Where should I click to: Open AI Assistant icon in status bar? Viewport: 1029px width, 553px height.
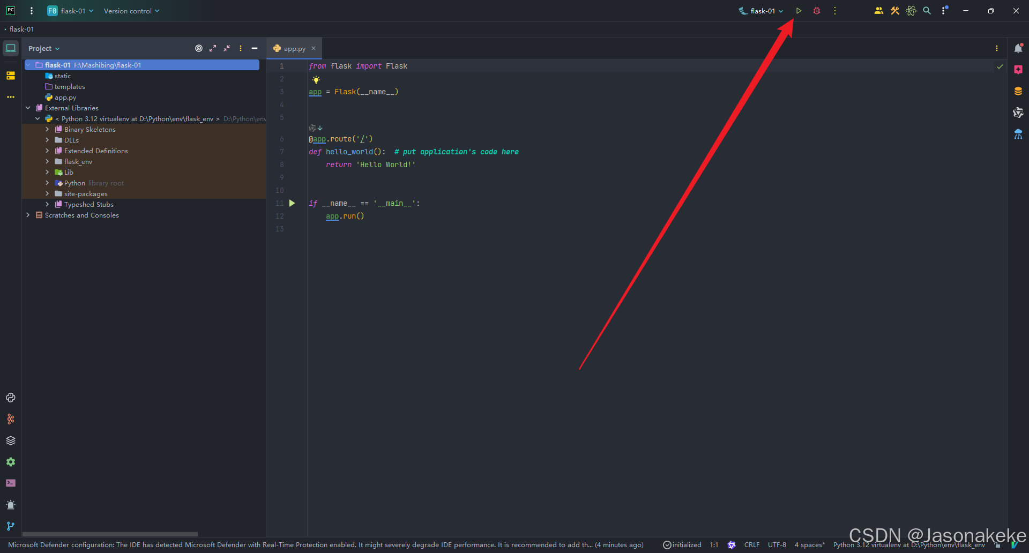pyautogui.click(x=732, y=544)
